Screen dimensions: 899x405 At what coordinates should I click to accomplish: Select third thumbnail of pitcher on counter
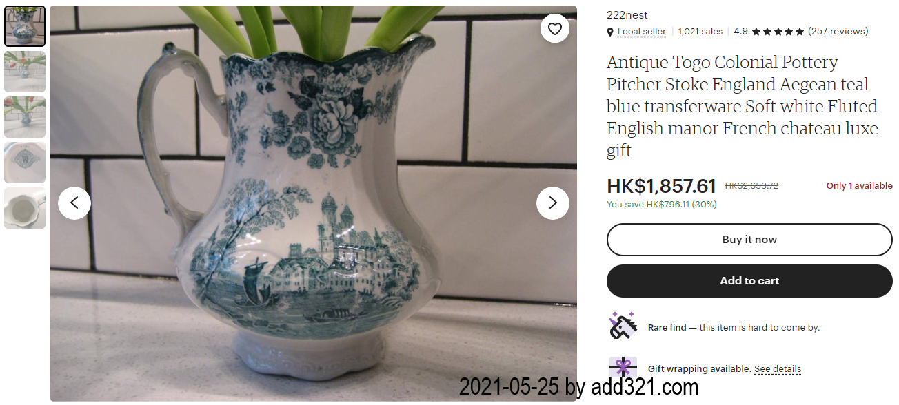pyautogui.click(x=25, y=117)
